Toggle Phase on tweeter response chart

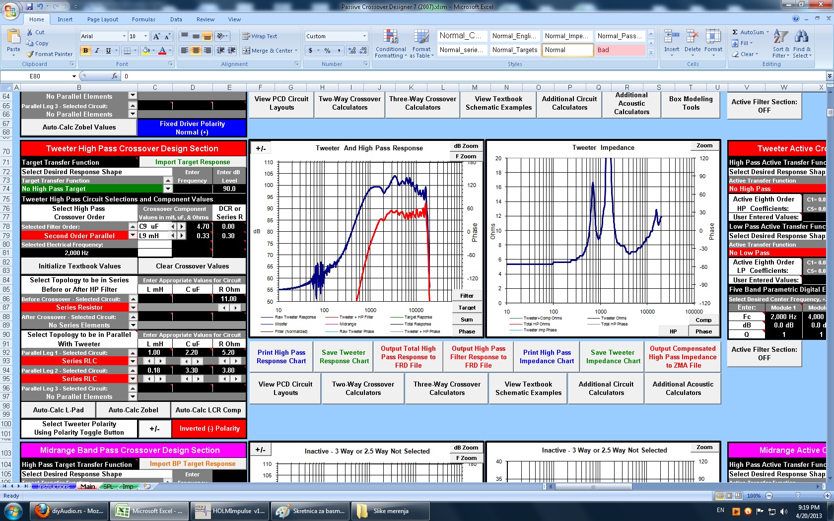(x=467, y=331)
